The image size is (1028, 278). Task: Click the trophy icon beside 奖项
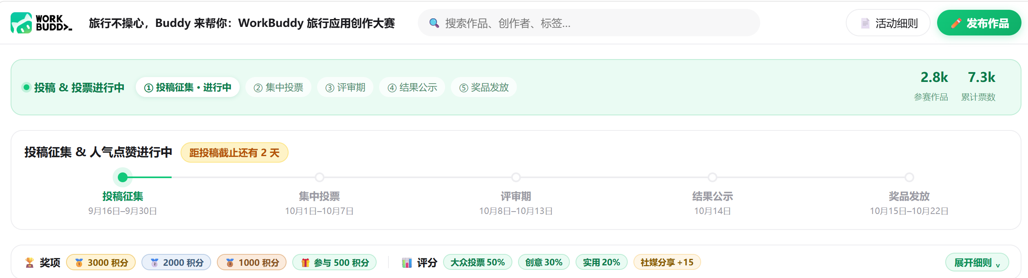point(29,263)
